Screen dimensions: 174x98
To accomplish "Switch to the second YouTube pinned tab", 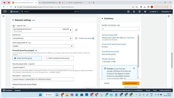I will (x=9, y=2).
